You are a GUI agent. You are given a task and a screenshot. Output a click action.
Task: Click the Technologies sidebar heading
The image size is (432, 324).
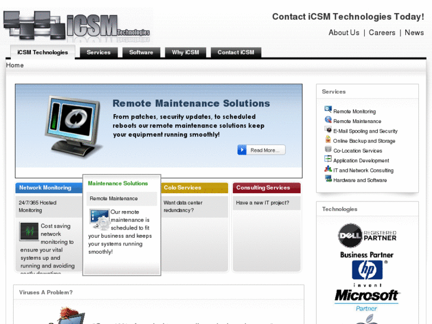339,209
